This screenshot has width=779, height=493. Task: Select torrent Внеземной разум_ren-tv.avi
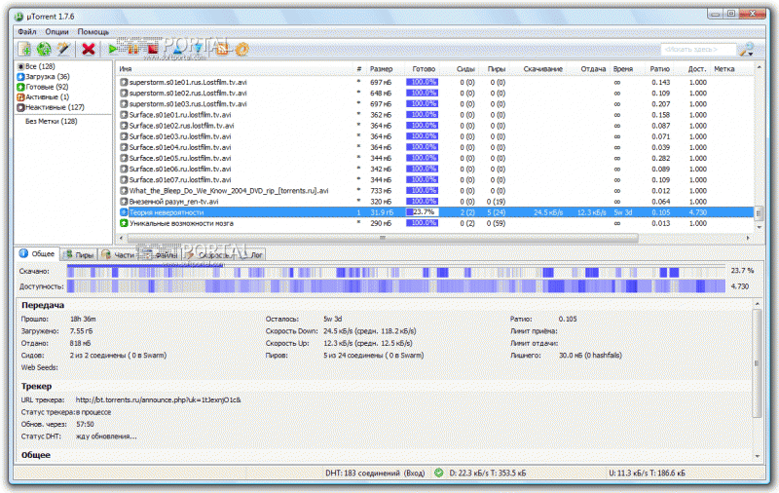(435, 202)
